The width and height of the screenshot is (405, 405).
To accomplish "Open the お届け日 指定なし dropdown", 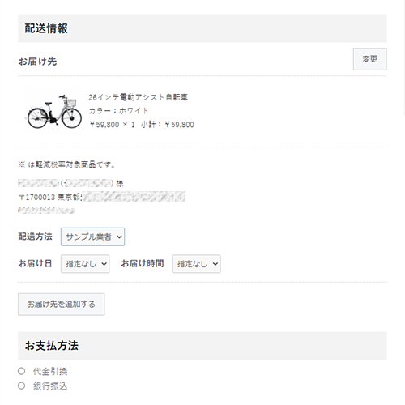I will pyautogui.click(x=85, y=264).
